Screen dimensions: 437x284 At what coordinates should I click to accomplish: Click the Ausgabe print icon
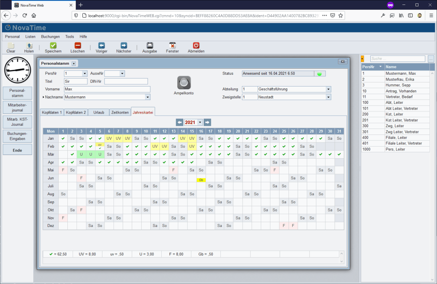coord(150,45)
